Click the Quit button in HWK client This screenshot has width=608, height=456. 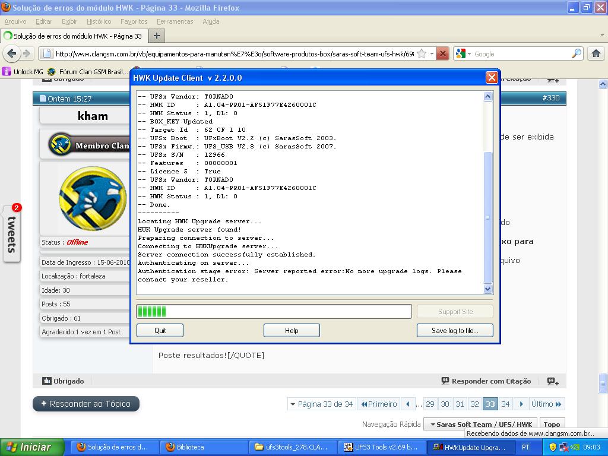point(160,330)
